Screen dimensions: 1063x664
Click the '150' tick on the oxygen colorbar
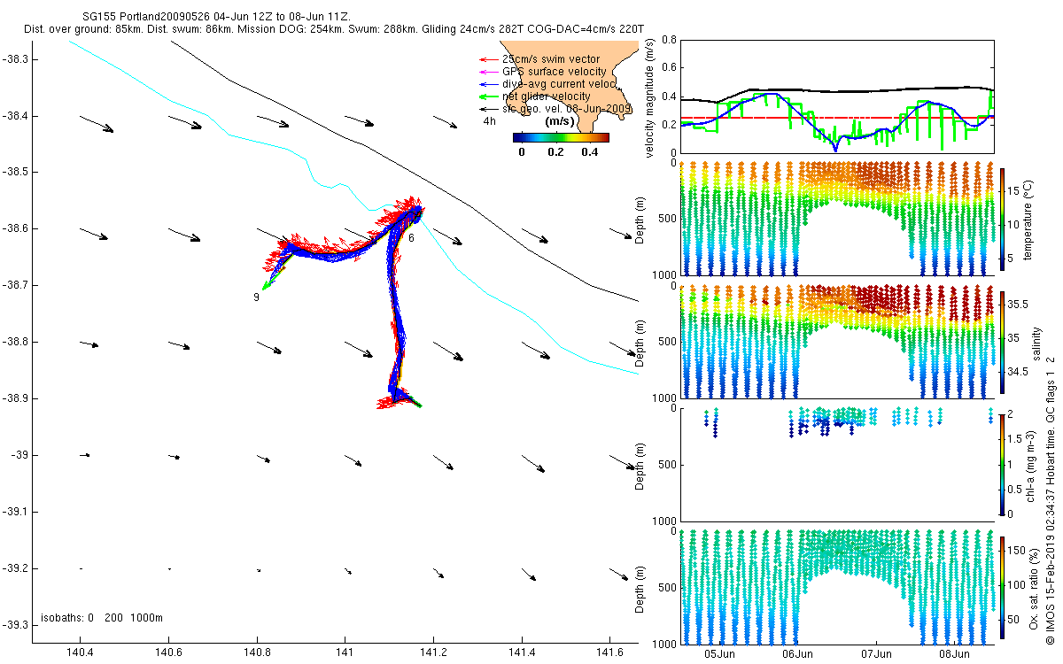pos(1019,550)
